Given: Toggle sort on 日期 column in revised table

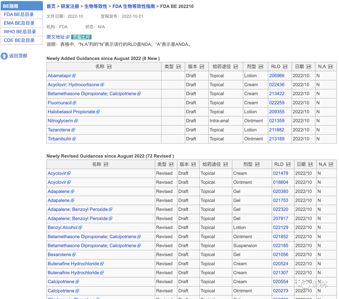Looking at the screenshot, I should click(310, 164).
